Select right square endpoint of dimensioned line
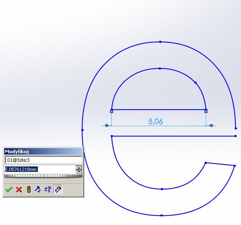This screenshot has width=241, height=225. tap(206, 111)
